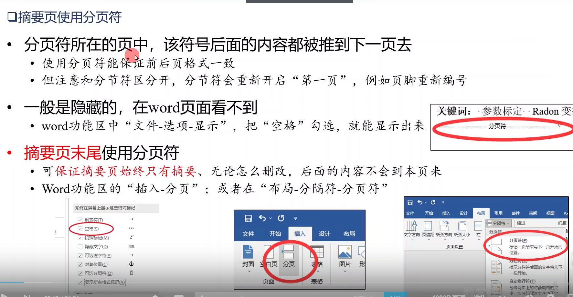The image size is (573, 297).
Task: Click the arrow symbol beside 制表符
Action: pos(131,219)
